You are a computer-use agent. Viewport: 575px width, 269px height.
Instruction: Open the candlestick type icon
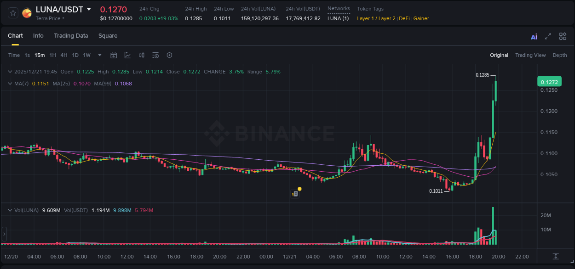point(141,55)
